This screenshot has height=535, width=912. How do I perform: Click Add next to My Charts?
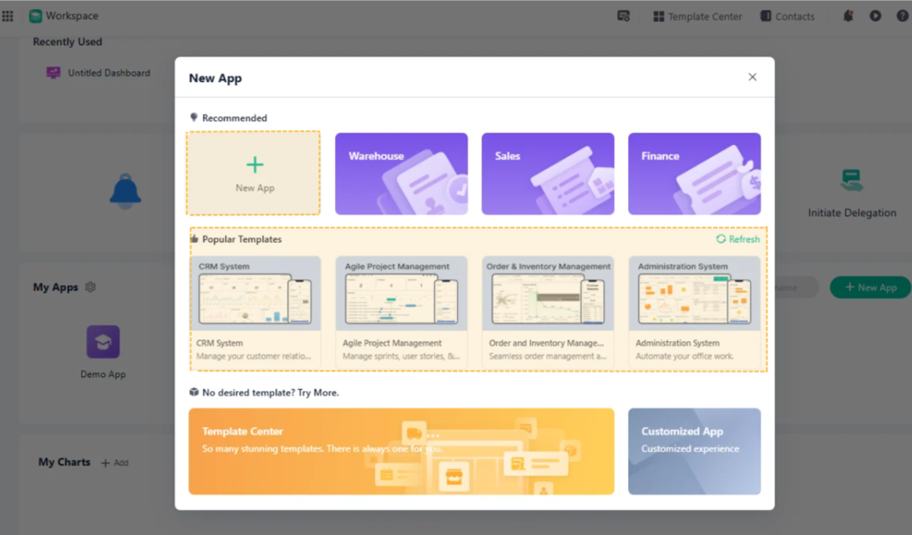[115, 463]
